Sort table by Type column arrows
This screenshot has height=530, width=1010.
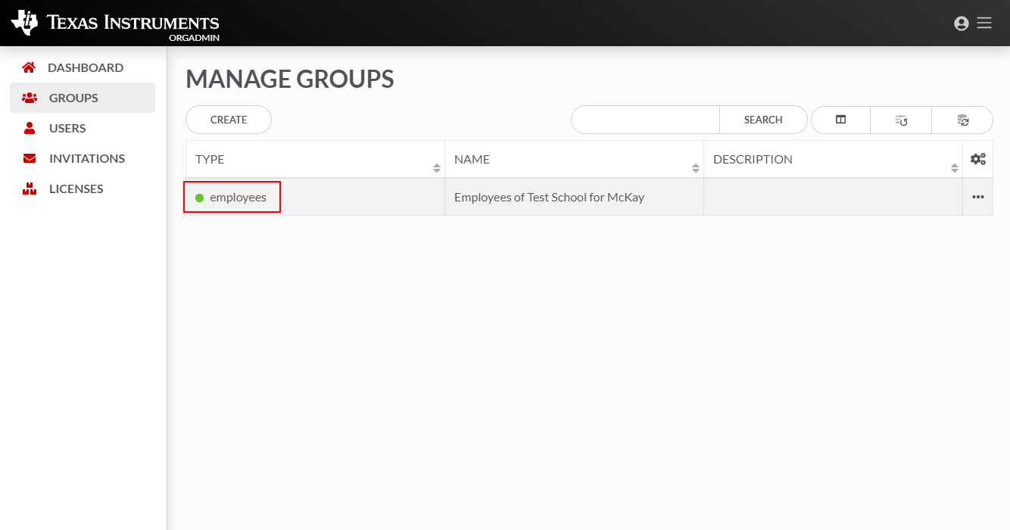(x=437, y=168)
